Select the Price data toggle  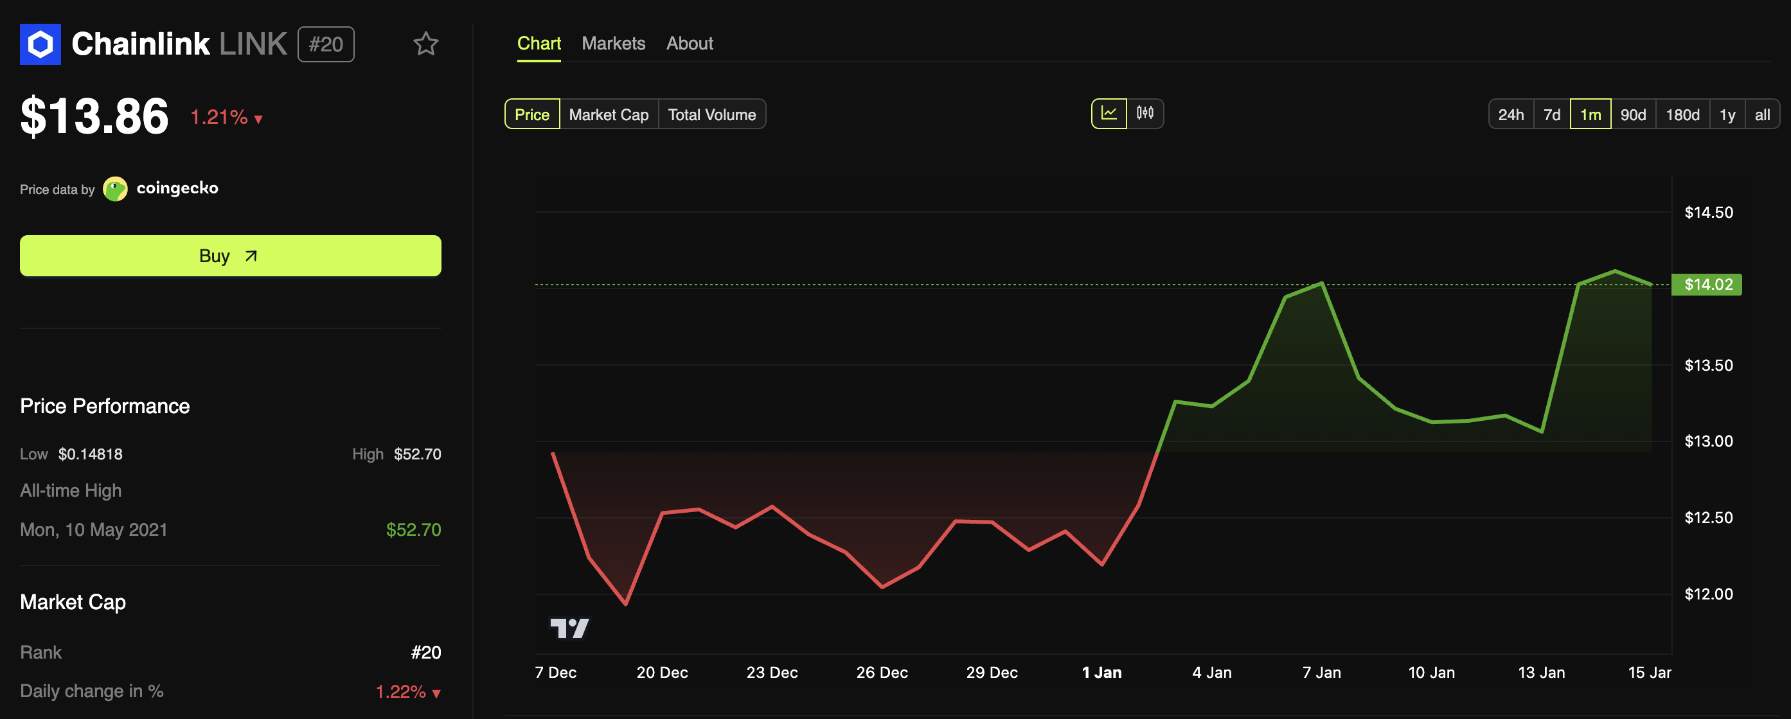[532, 115]
